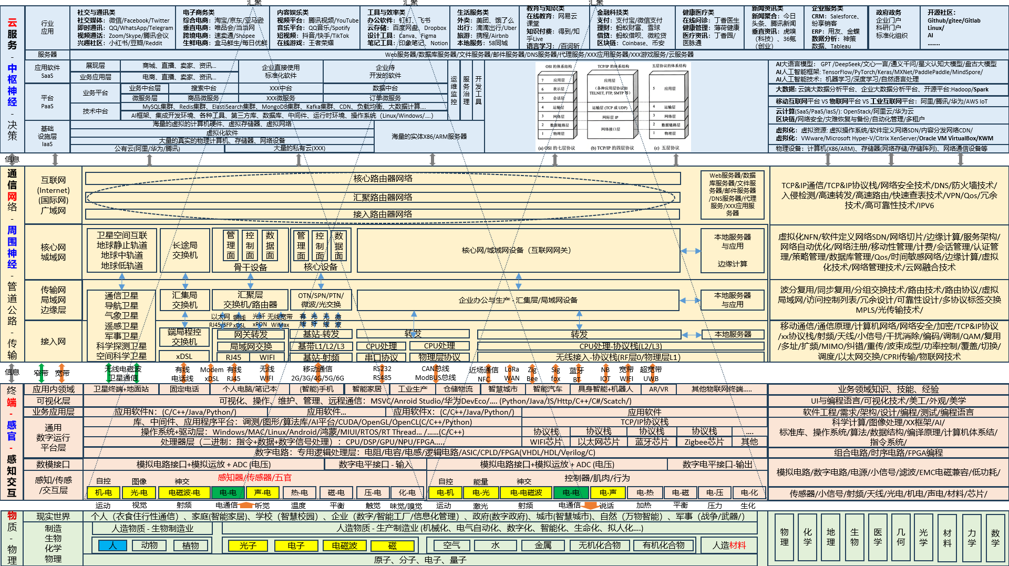Click the 汇聚路由器网络 bar

tap(383, 198)
